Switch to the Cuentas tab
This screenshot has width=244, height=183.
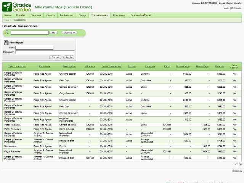tap(21, 15)
